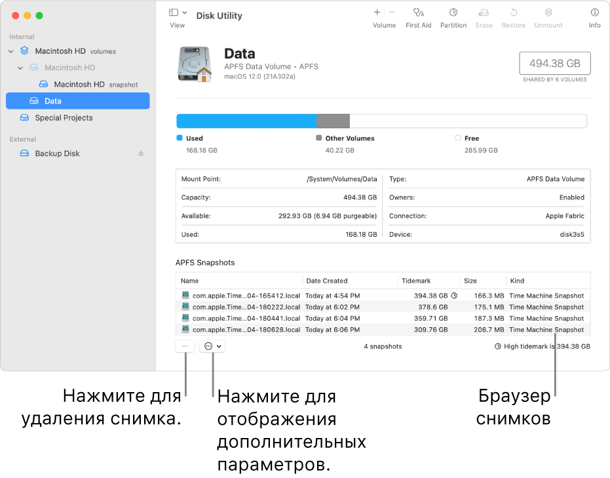
Task: Open the Info inspector icon
Action: (594, 12)
